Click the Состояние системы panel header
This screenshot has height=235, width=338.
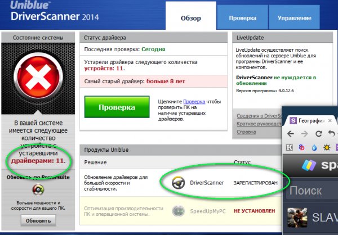[38, 38]
